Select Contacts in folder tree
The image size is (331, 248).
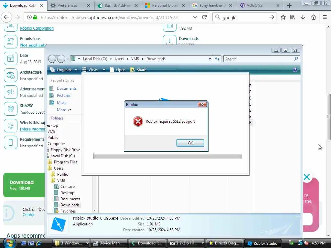click(68, 186)
